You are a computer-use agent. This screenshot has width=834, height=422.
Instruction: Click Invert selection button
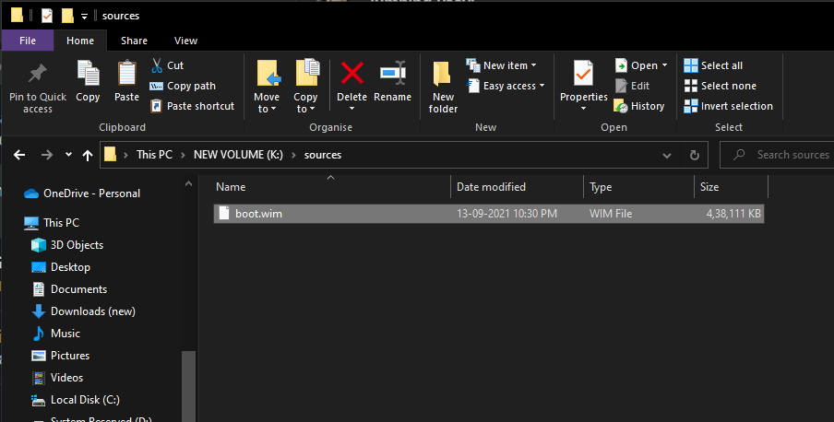[x=728, y=106]
